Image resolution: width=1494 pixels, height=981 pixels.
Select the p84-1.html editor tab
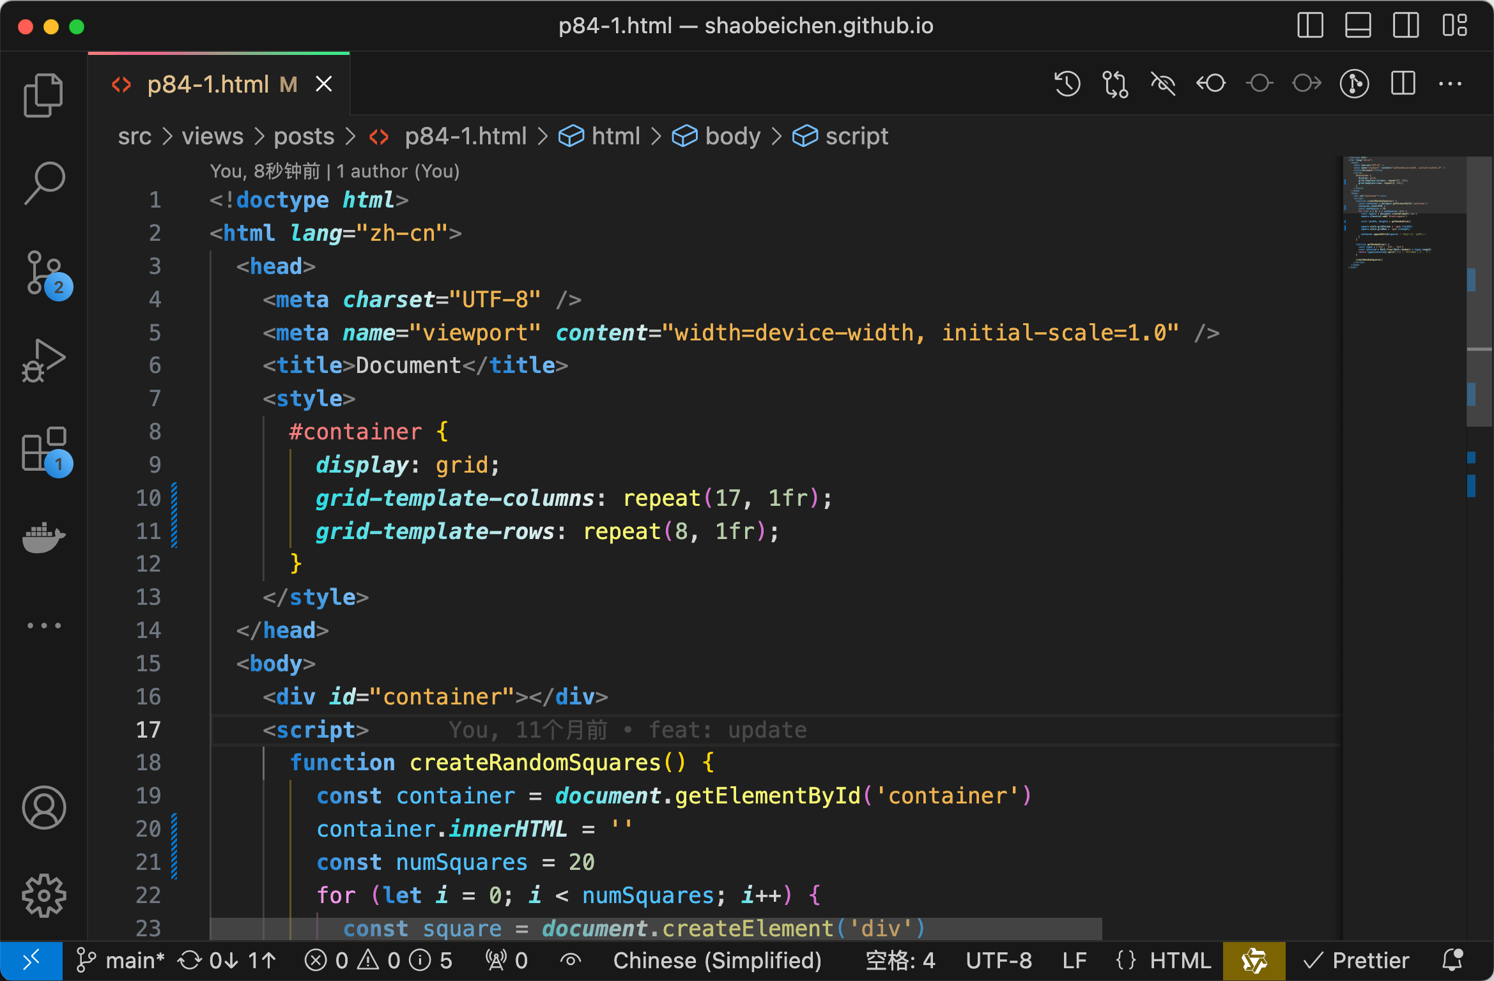coord(208,84)
